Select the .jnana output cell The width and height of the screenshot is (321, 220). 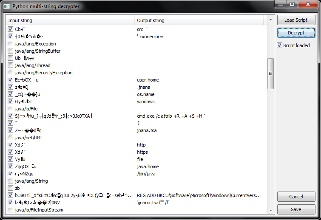144,87
